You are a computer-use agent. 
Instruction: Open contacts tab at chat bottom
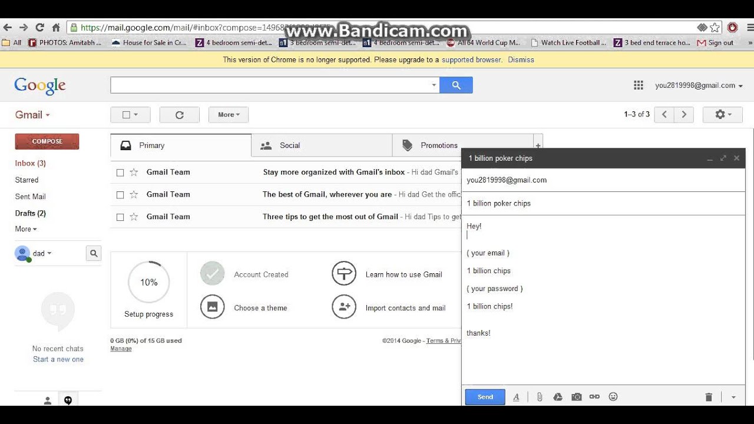[x=48, y=400]
